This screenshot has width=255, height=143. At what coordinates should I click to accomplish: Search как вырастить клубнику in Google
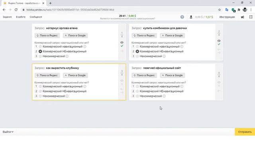click(x=75, y=75)
